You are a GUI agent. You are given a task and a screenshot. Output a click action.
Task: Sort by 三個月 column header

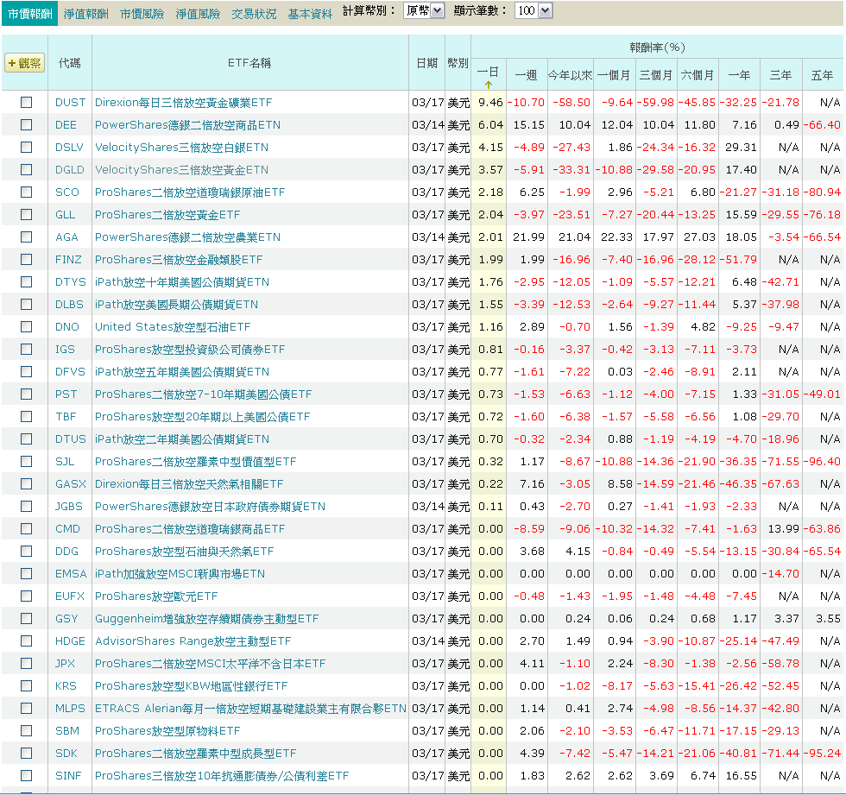[x=655, y=75]
